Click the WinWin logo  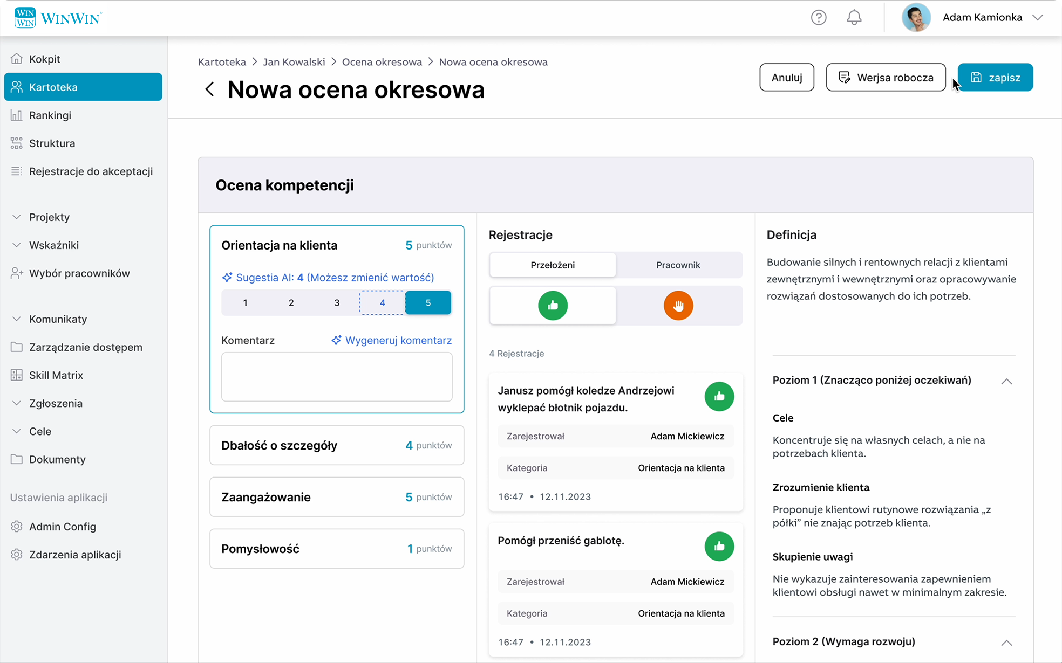pos(58,18)
